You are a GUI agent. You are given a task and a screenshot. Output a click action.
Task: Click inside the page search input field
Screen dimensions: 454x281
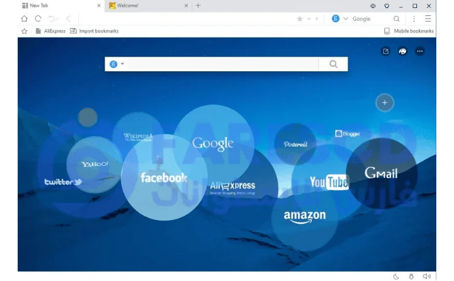tap(221, 64)
